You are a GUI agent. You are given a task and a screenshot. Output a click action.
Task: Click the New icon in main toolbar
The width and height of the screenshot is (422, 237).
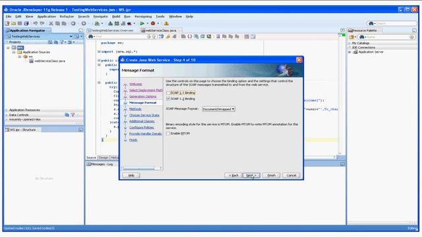pos(7,24)
